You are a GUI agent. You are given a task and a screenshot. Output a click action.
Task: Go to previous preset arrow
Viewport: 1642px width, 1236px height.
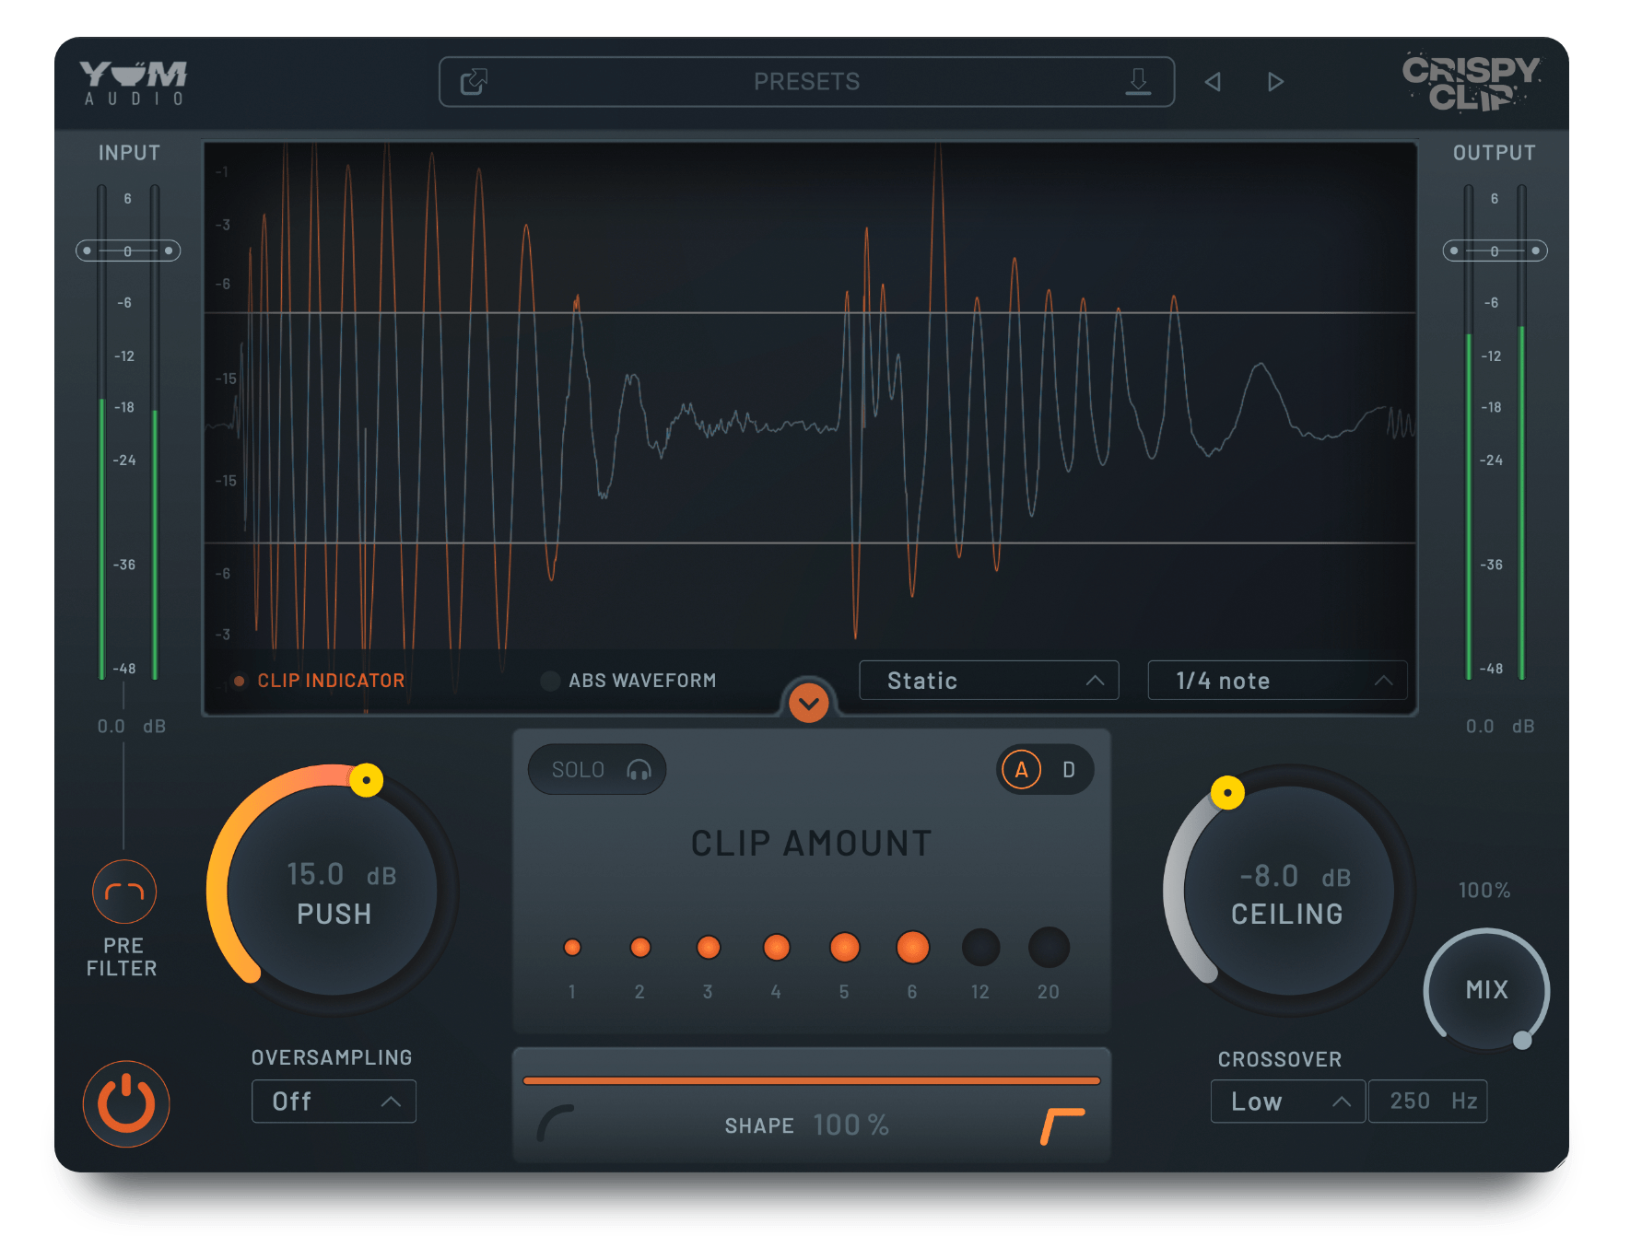point(1214,82)
